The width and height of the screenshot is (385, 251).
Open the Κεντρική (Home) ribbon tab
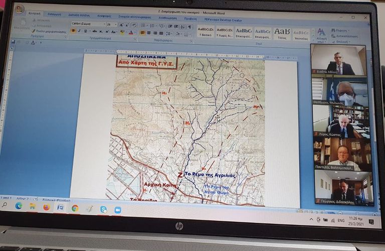[x=35, y=14]
